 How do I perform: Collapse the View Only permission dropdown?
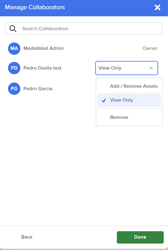(127, 68)
